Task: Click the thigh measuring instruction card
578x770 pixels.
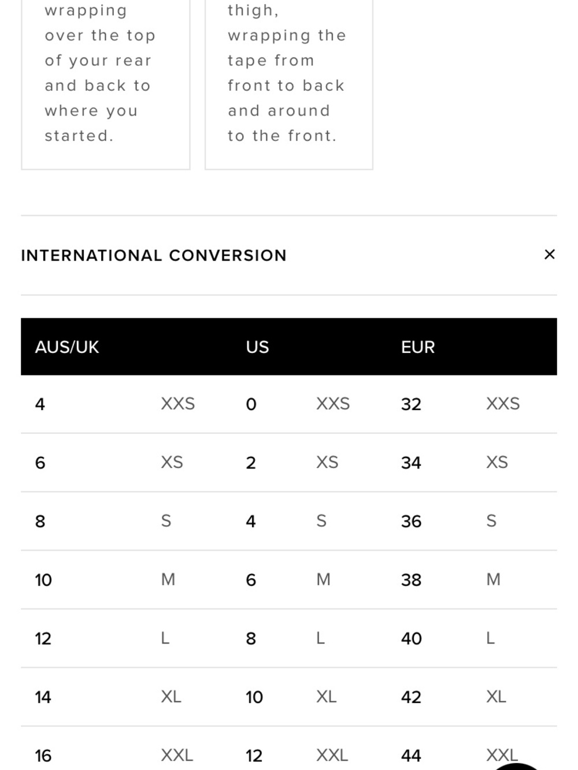Action: 289,84
